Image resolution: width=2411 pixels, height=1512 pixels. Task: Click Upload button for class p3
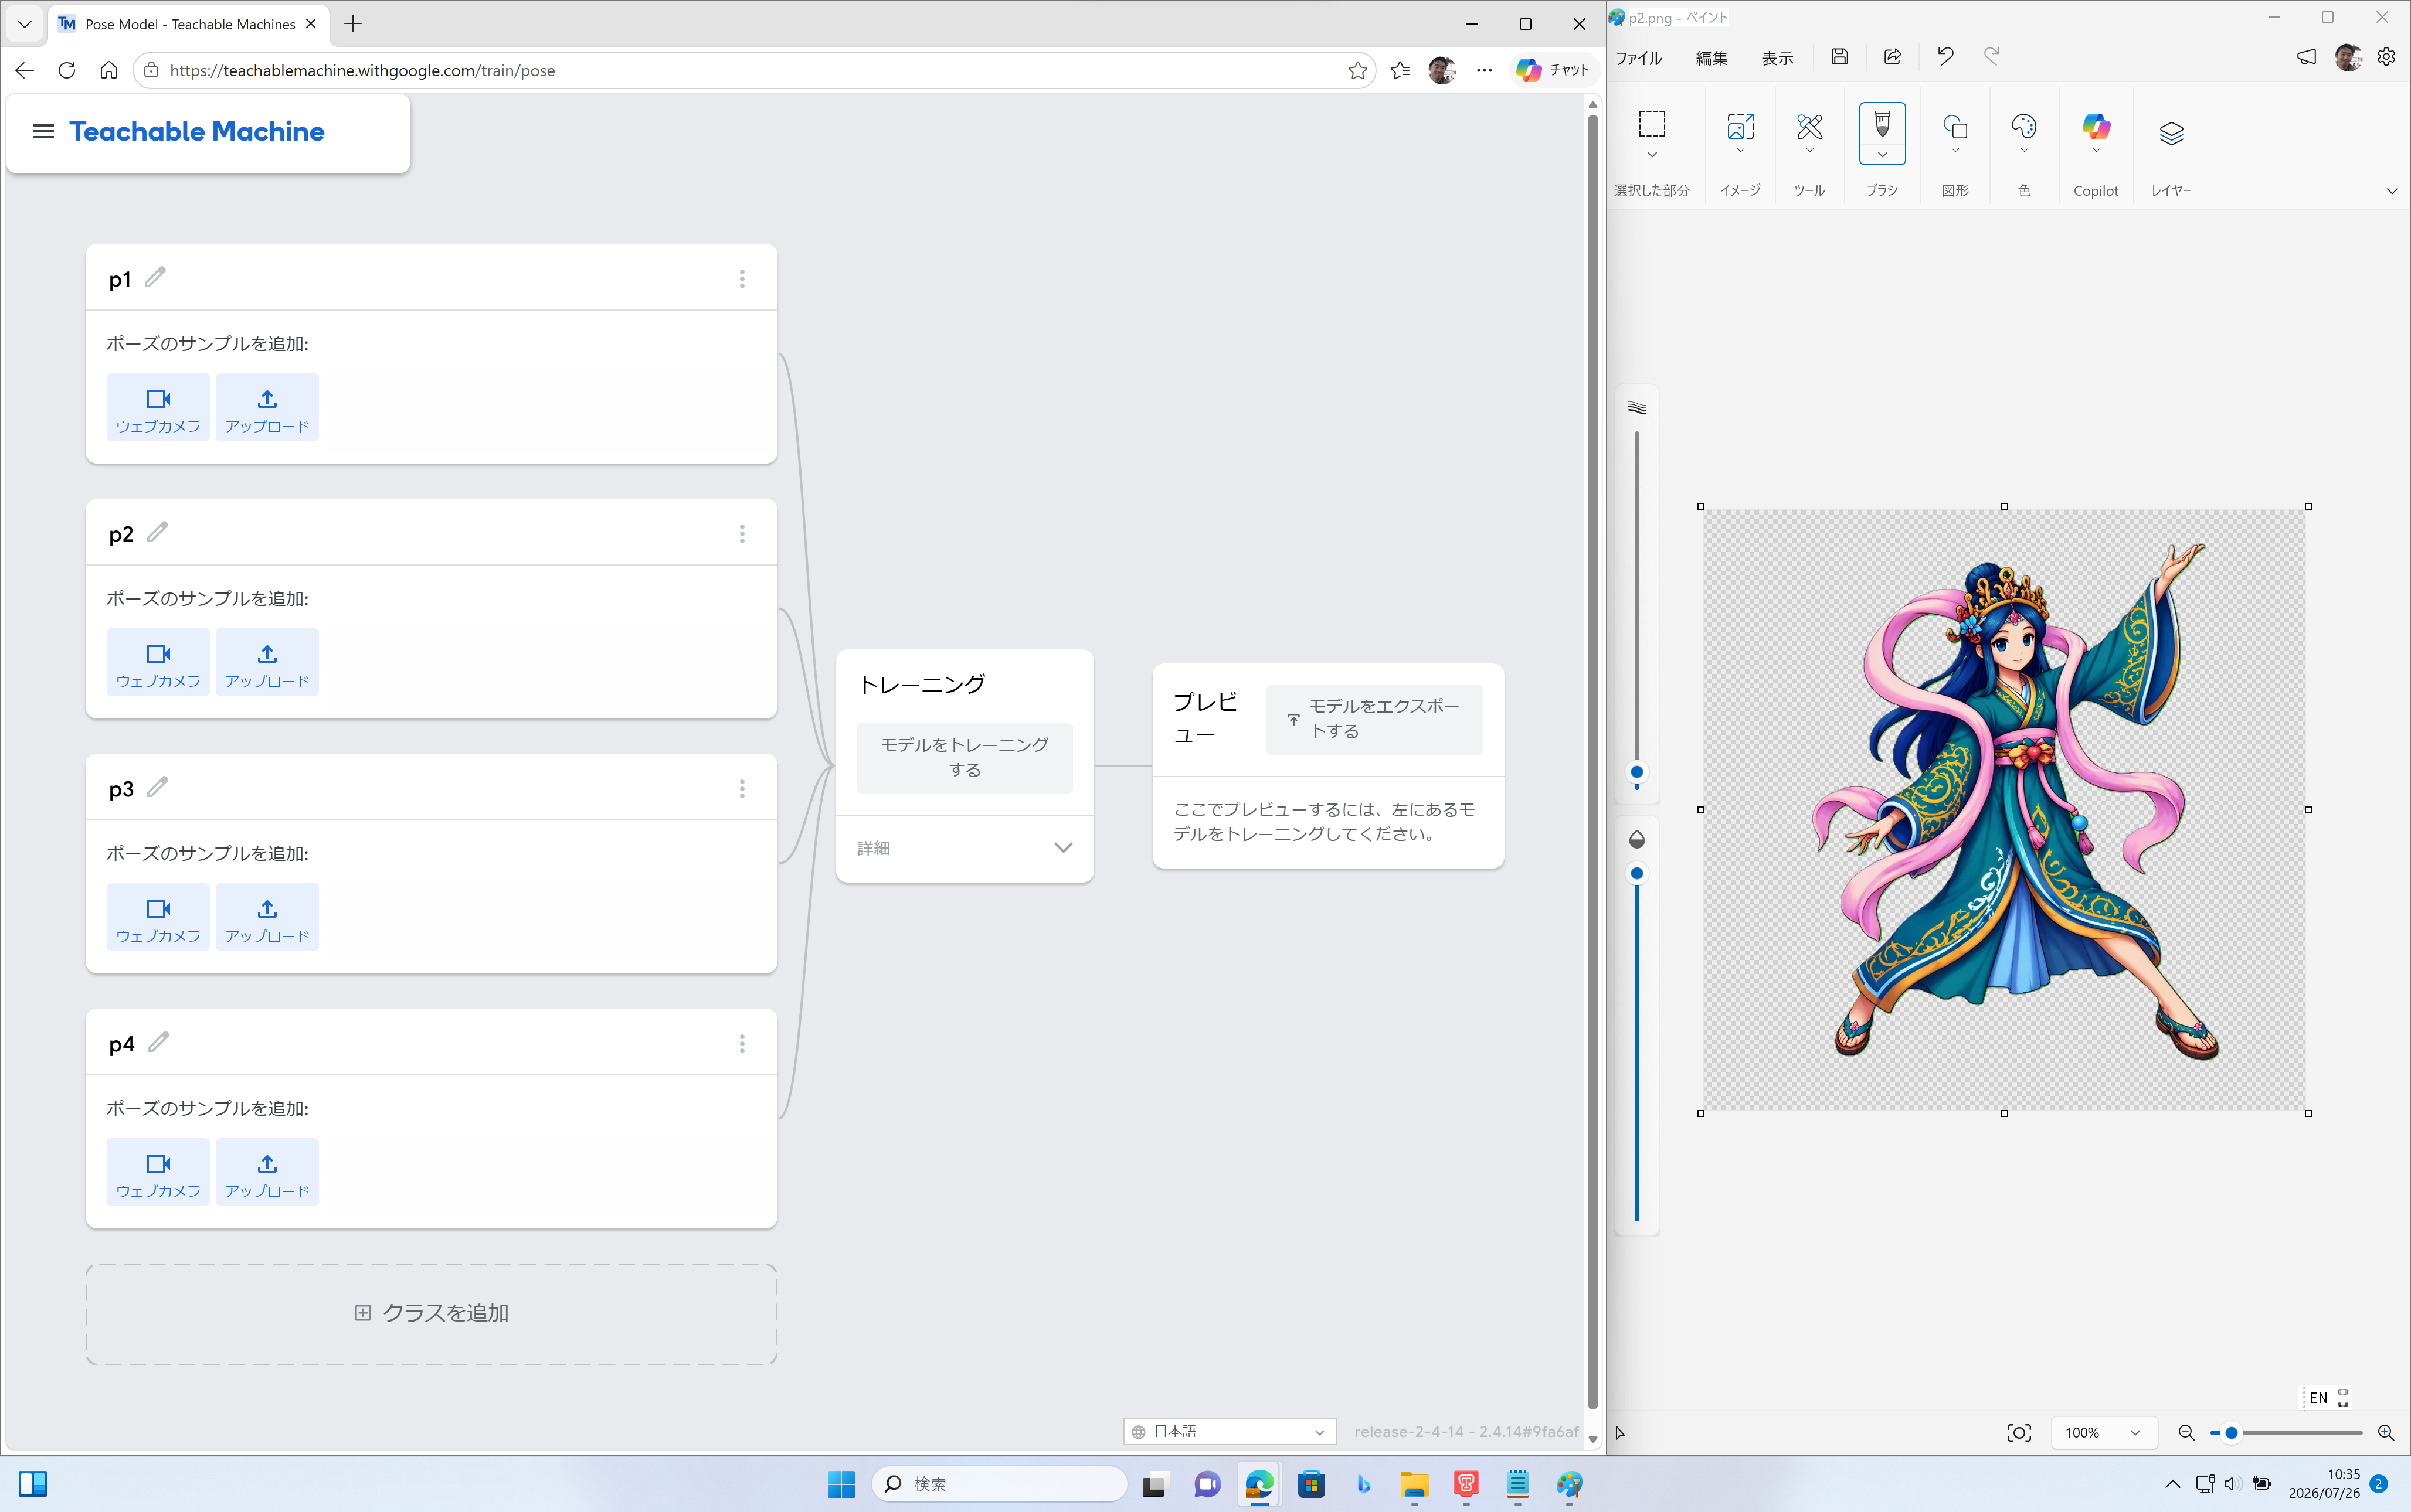pos(267,918)
